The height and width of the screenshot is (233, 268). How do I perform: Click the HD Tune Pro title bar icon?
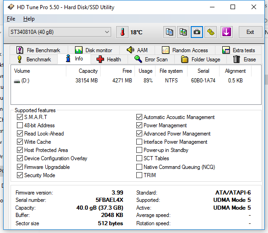coord(11,7)
